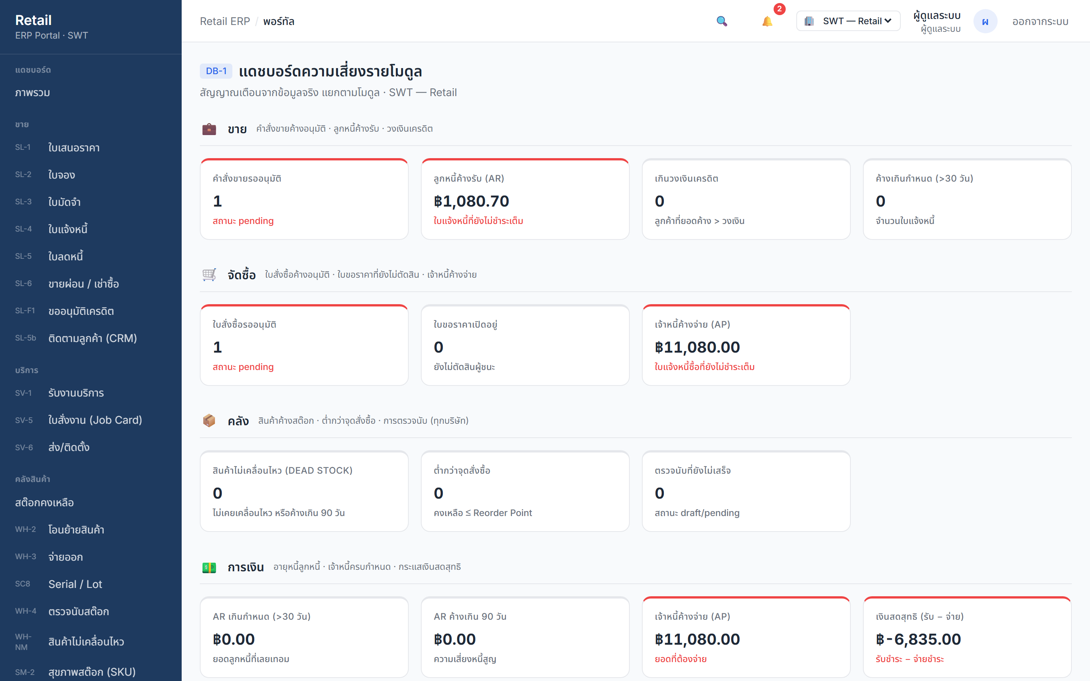Image resolution: width=1090 pixels, height=681 pixels.
Task: Click the briefcase icon in ขาย section
Action: (209, 129)
